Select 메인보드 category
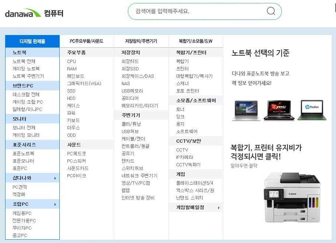The height and width of the screenshot is (243, 336). coord(76,76)
